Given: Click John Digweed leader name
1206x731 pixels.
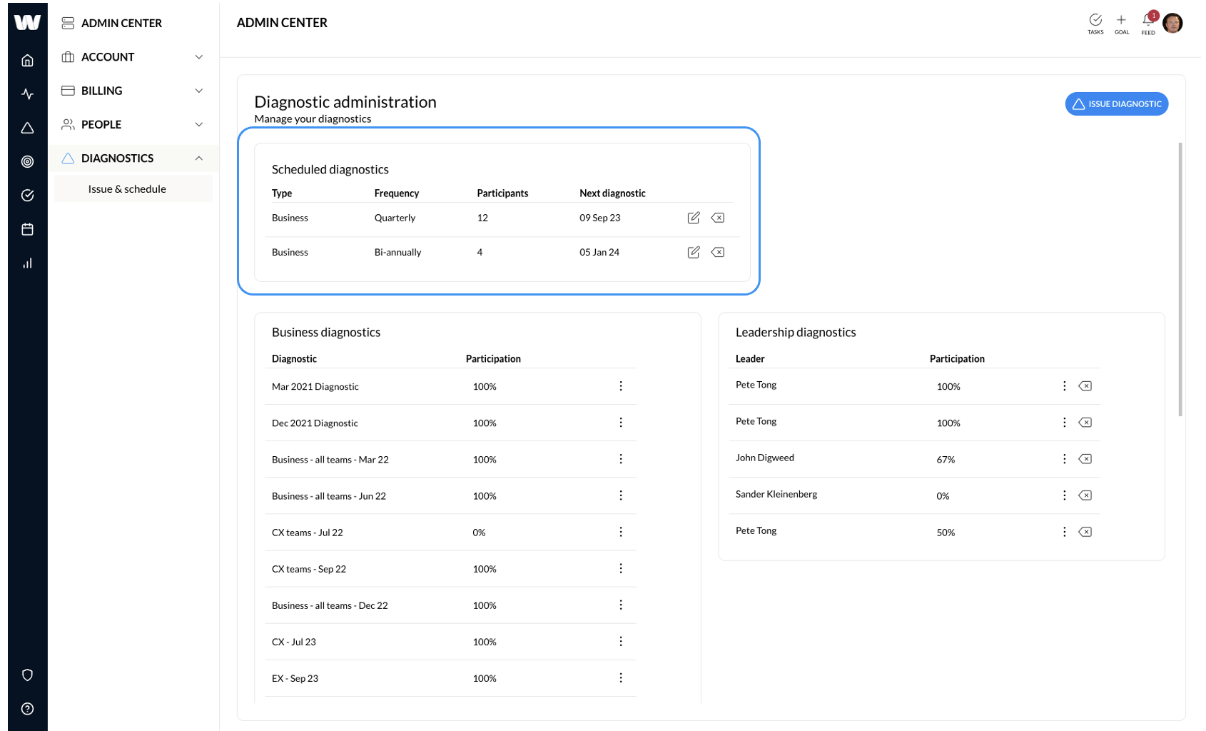Looking at the screenshot, I should coord(764,458).
